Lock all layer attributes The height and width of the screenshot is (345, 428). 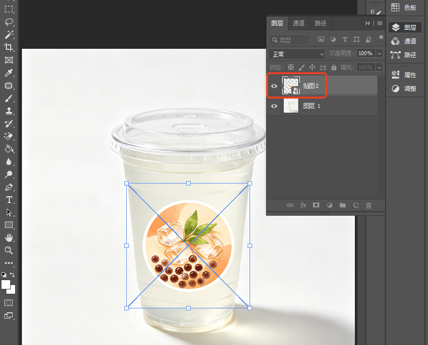click(334, 67)
